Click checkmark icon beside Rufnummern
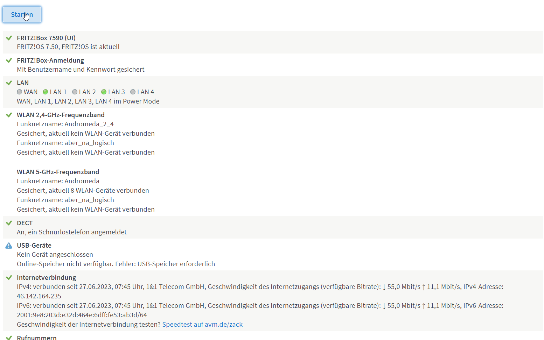The image size is (544, 340). point(9,338)
